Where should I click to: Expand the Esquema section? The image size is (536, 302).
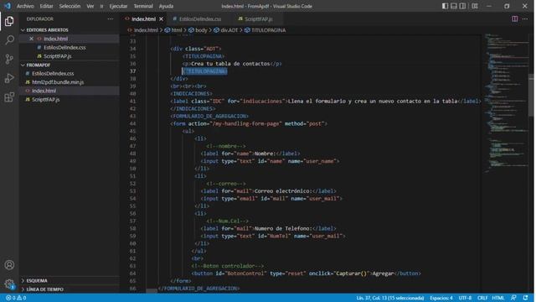pos(37,280)
